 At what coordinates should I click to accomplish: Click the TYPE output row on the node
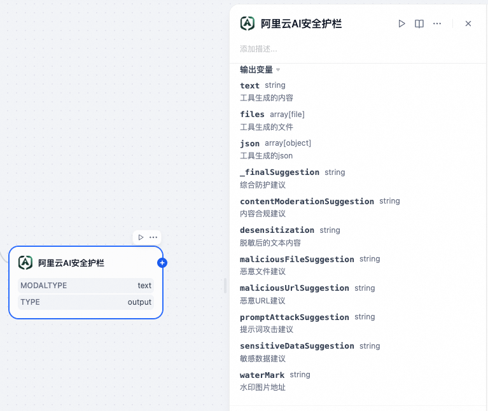[x=86, y=302]
